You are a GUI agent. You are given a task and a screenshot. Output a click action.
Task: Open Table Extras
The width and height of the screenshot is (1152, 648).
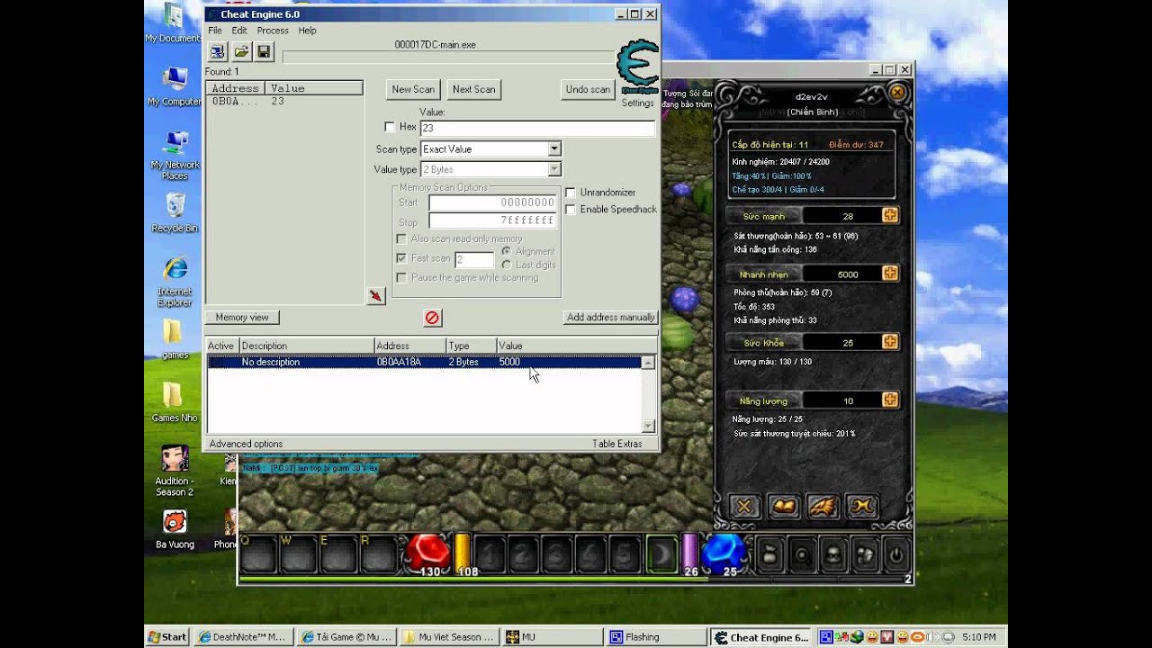click(617, 444)
